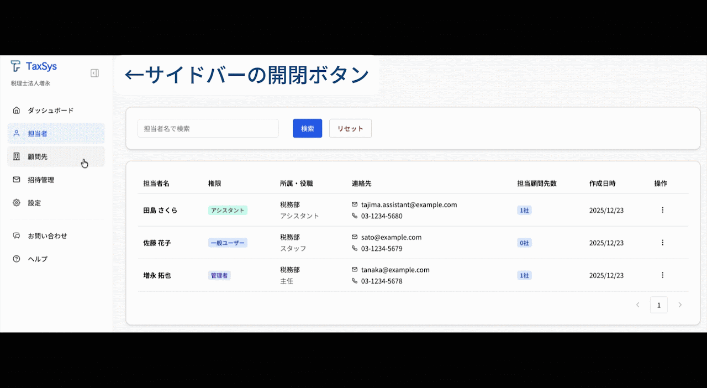
Task: Click the 権限 column header
Action: [x=214, y=183]
